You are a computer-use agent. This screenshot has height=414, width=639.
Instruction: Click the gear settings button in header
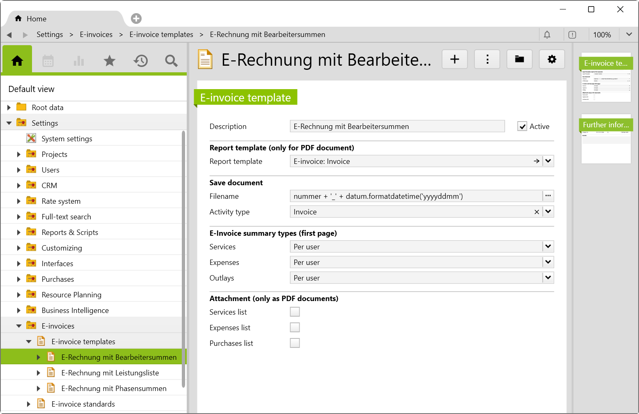552,60
